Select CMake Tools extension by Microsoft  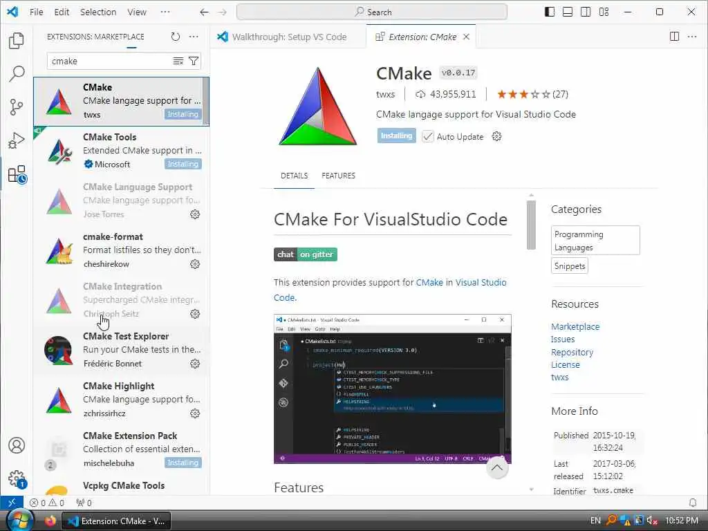pos(122,151)
